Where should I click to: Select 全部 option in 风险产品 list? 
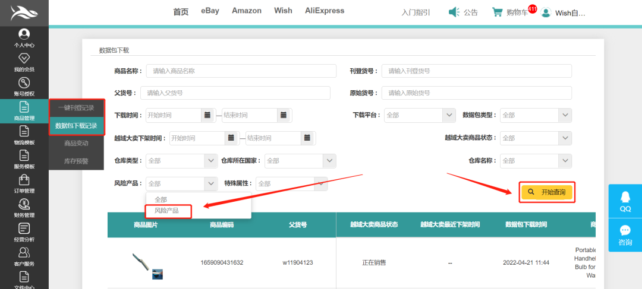tap(160, 199)
